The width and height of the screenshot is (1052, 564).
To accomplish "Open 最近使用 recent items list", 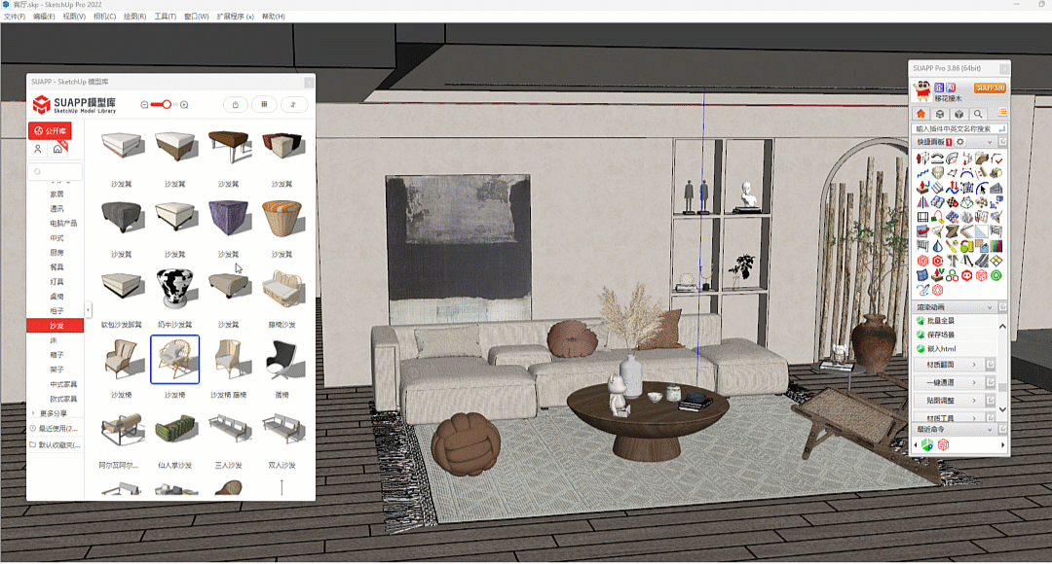I will pyautogui.click(x=56, y=428).
